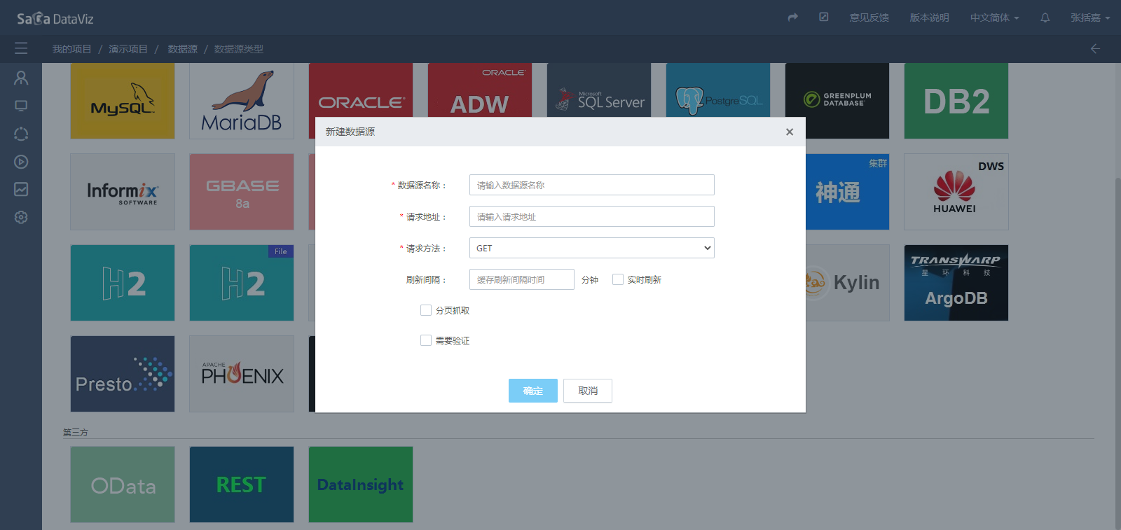Click the 取消 button
This screenshot has width=1121, height=530.
pos(588,391)
